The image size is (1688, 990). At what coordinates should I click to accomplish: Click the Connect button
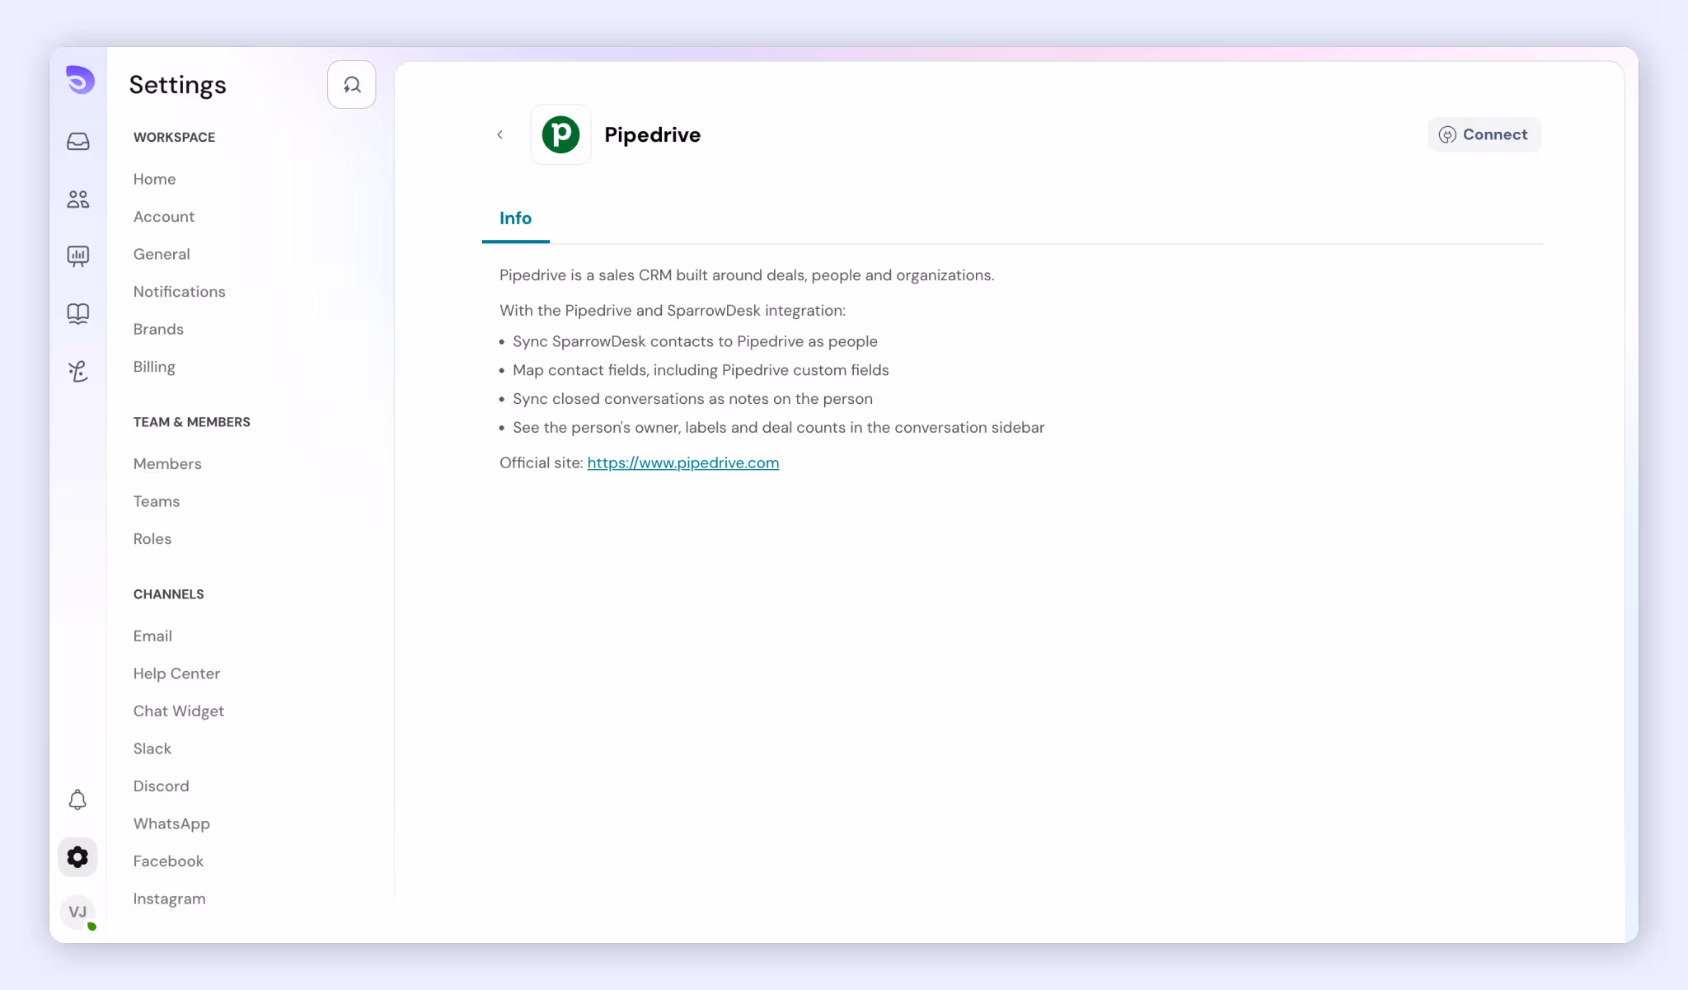coord(1484,134)
